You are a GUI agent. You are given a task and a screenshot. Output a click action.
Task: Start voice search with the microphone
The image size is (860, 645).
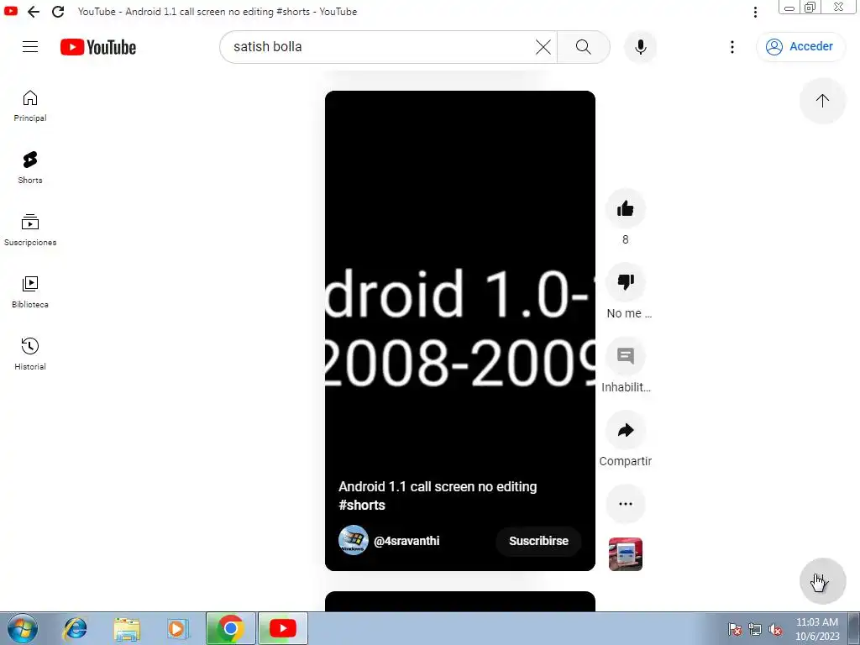coord(640,47)
